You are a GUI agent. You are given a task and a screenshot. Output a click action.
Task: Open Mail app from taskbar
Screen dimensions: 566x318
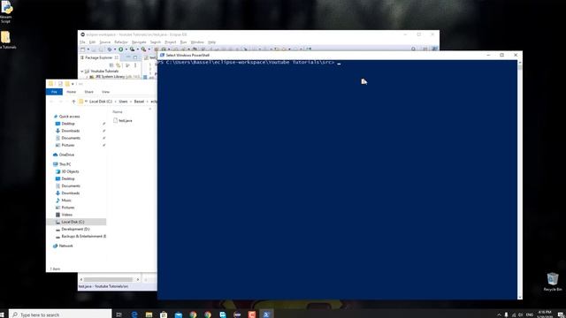pyautogui.click(x=179, y=314)
